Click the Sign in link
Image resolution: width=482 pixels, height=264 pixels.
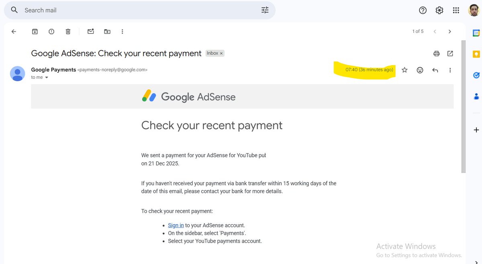tap(176, 225)
